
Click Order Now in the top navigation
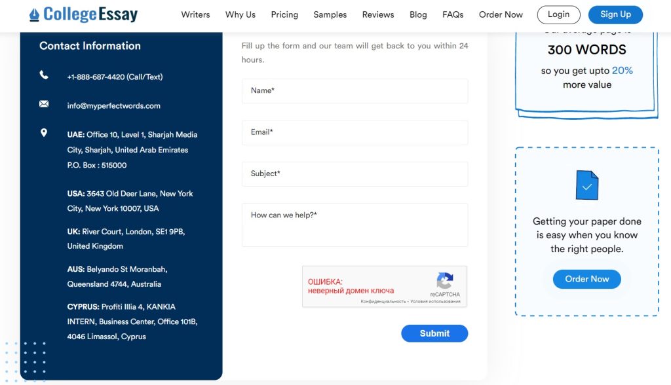coord(501,14)
